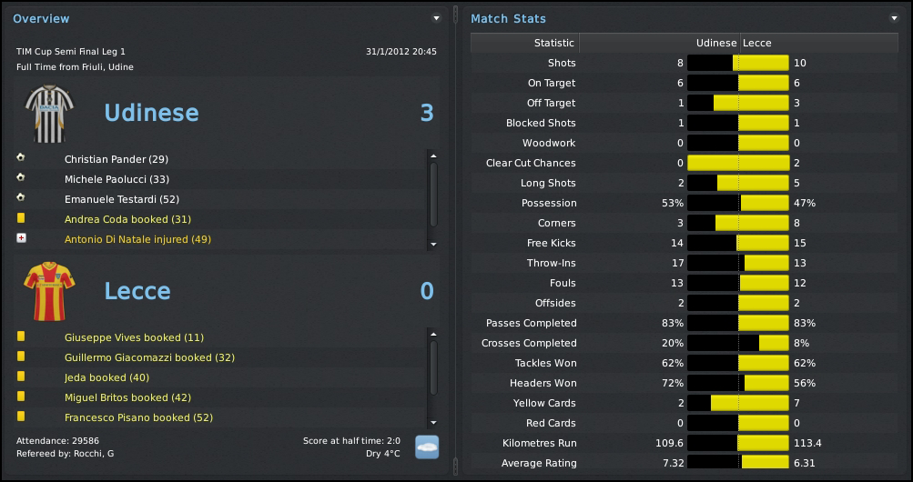The image size is (913, 482).
Task: Open the Lecce team name link
Action: coord(137,291)
